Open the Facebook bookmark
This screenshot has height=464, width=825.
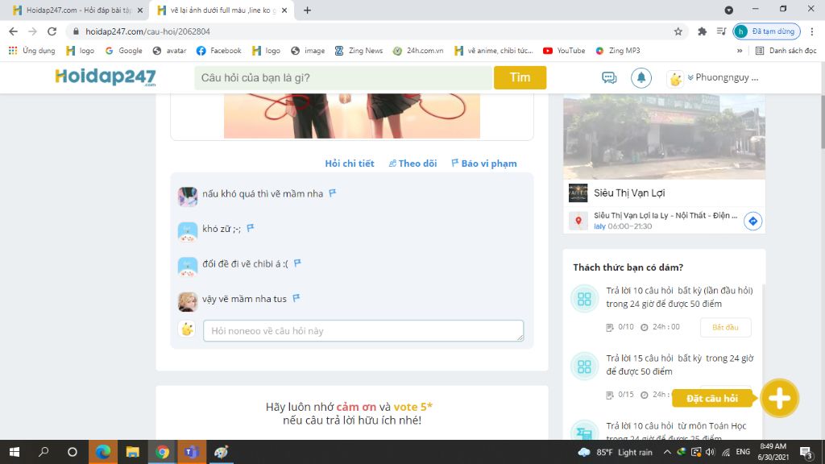219,51
